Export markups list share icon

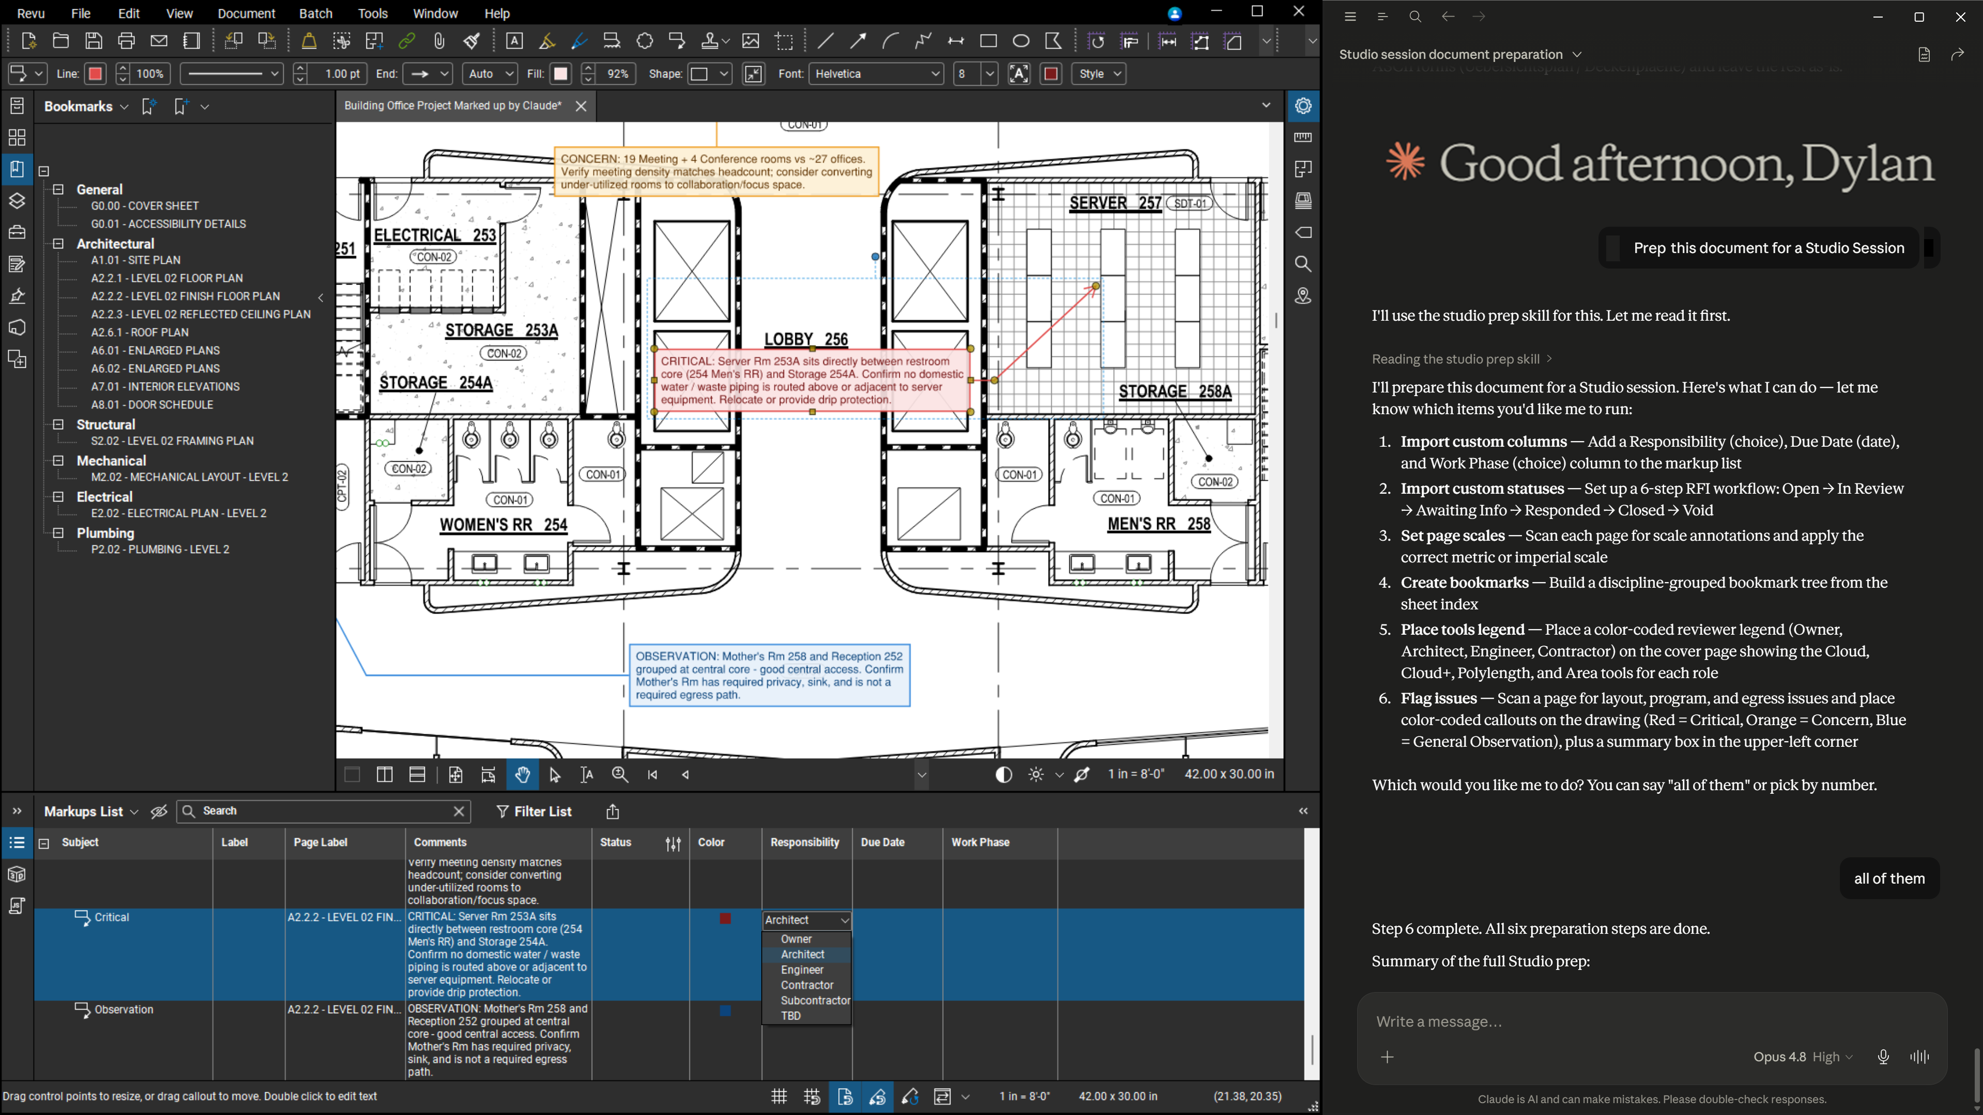(x=613, y=812)
